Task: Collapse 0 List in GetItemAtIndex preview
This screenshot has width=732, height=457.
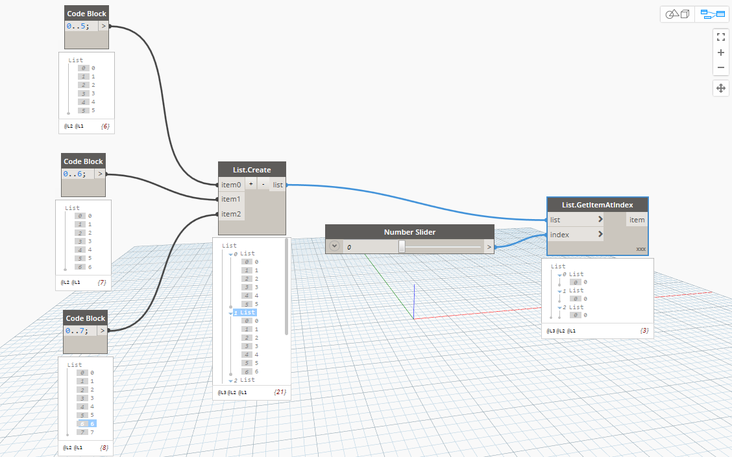Action: [559, 274]
